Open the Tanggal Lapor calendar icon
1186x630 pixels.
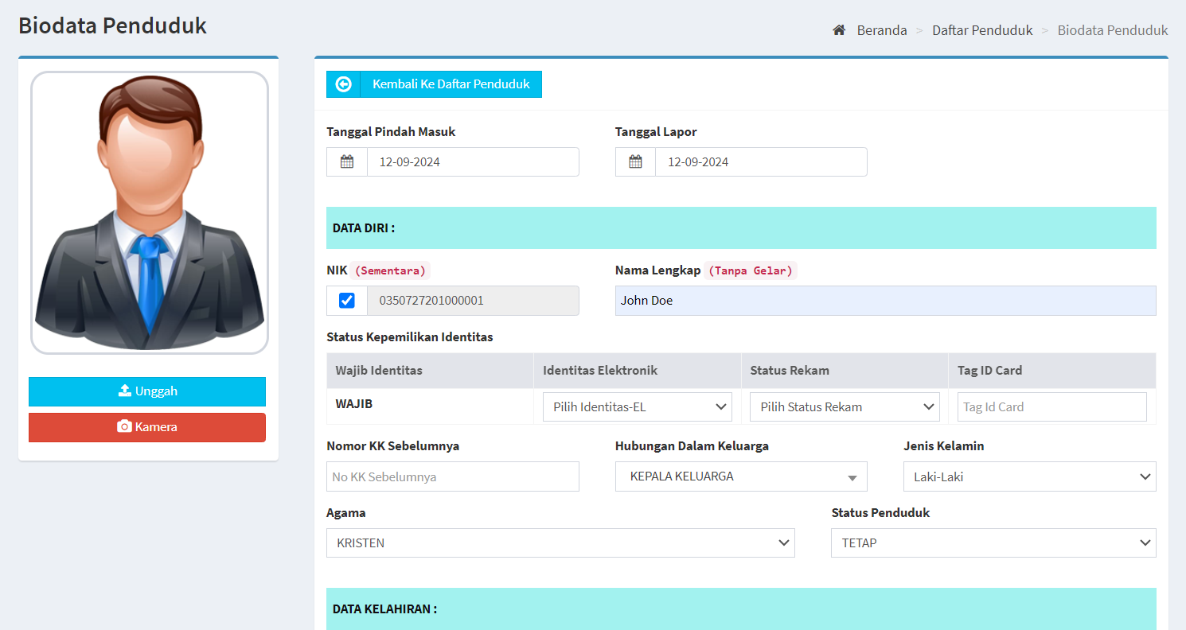634,161
